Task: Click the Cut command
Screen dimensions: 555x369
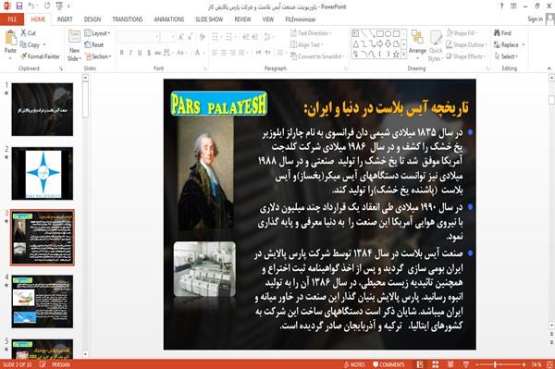Action: (28, 33)
